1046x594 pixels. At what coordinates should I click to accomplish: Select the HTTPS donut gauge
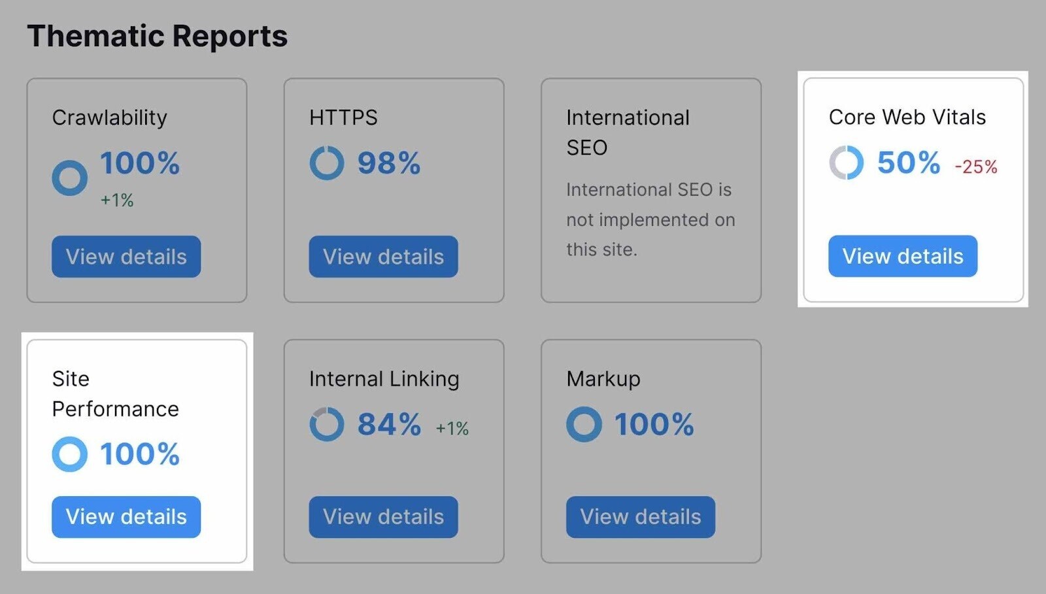click(x=327, y=163)
